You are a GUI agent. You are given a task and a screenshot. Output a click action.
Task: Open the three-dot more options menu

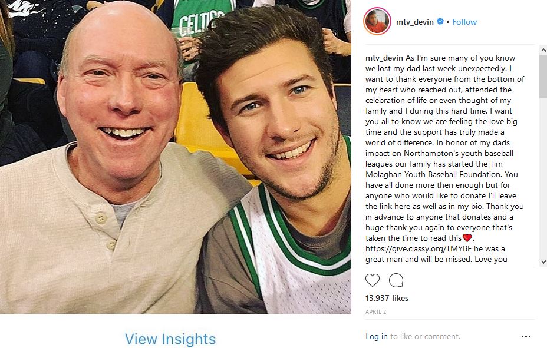(526, 336)
